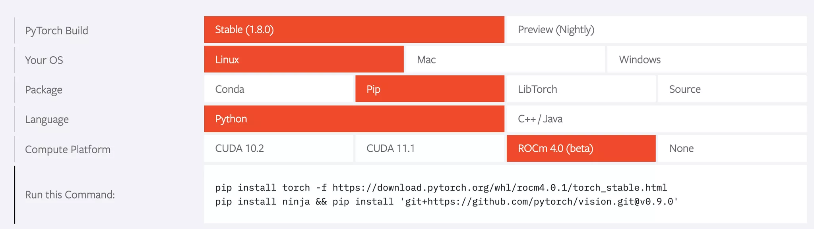Select Linux as your OS
Viewport: 814px width, 229px height.
pyautogui.click(x=304, y=59)
